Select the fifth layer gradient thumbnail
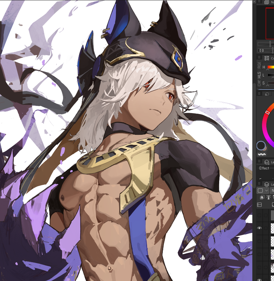Screen dimensions: 274x281 (272, 267)
